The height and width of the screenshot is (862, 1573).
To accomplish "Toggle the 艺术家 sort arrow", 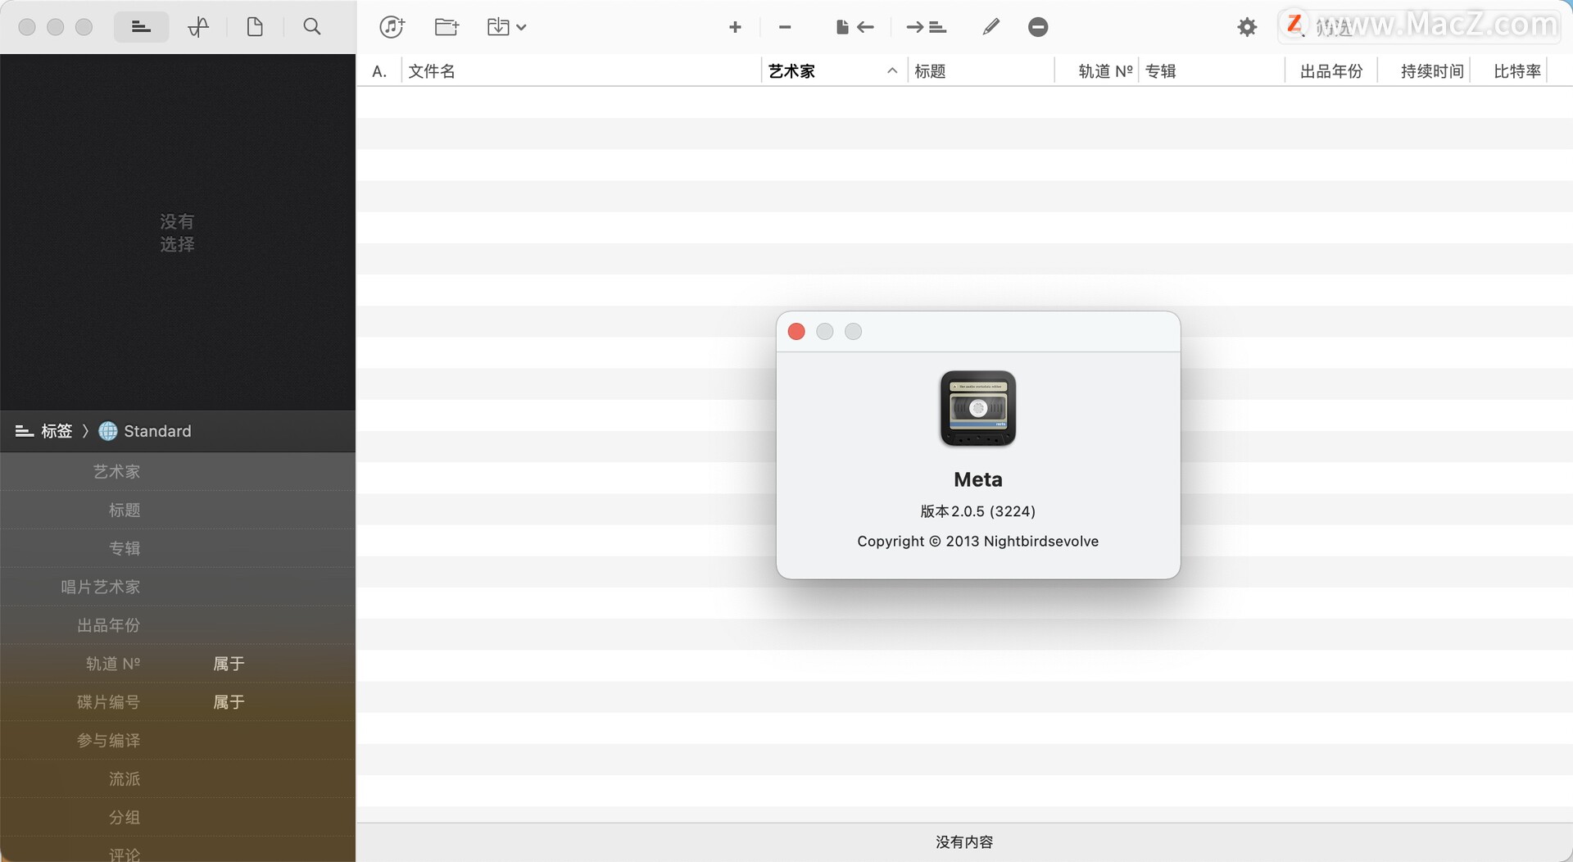I will (892, 71).
